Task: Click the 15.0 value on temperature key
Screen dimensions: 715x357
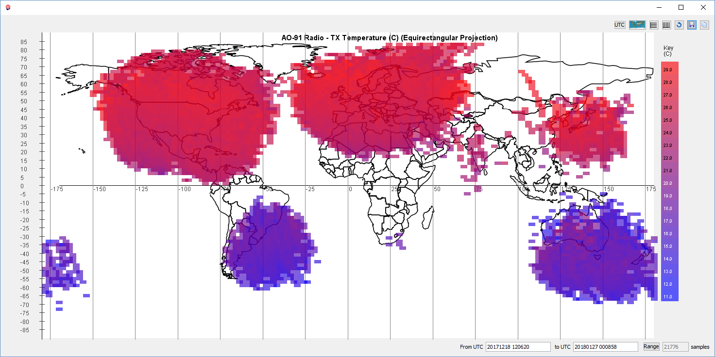Action: tap(667, 246)
